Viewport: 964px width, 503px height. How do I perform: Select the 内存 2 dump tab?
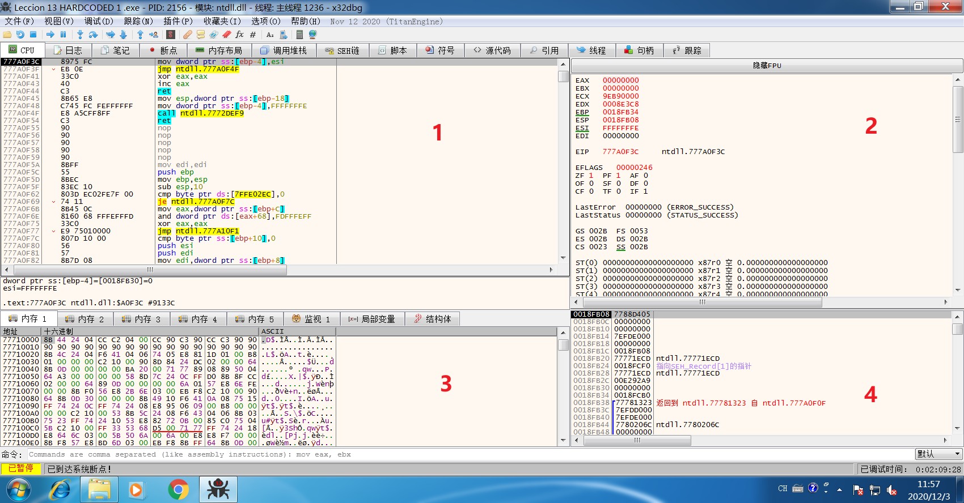pos(85,319)
